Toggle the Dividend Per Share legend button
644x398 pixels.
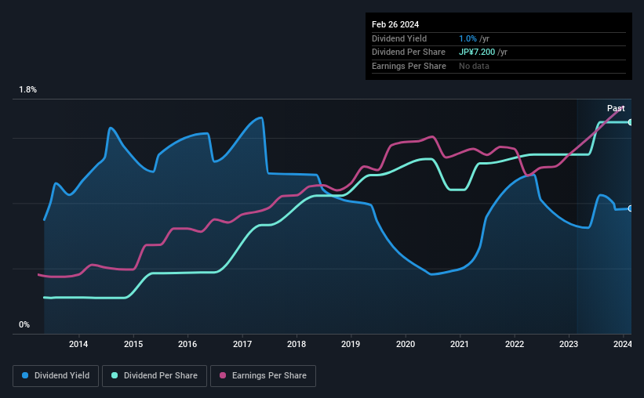pos(155,375)
